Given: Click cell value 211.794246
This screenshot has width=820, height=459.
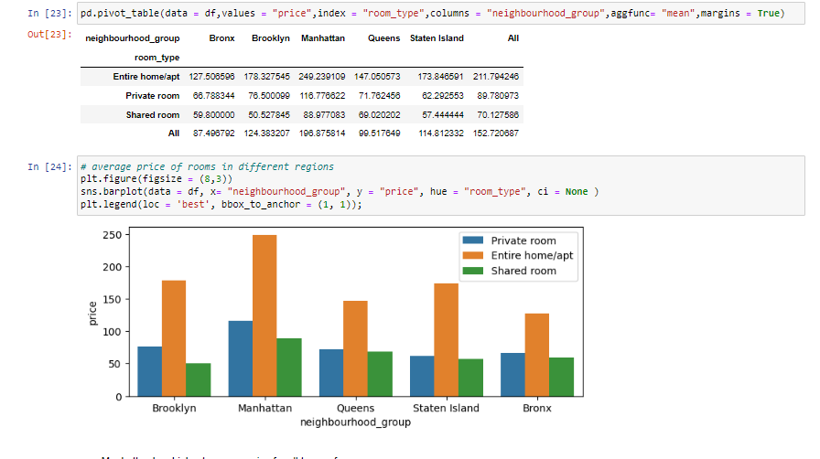Looking at the screenshot, I should pos(496,77).
